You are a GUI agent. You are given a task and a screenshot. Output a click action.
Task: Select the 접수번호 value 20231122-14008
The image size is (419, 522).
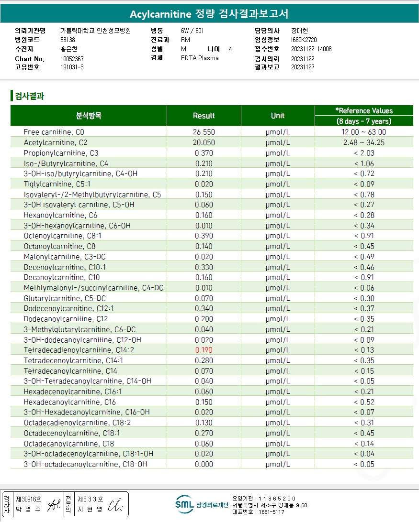[x=311, y=49]
